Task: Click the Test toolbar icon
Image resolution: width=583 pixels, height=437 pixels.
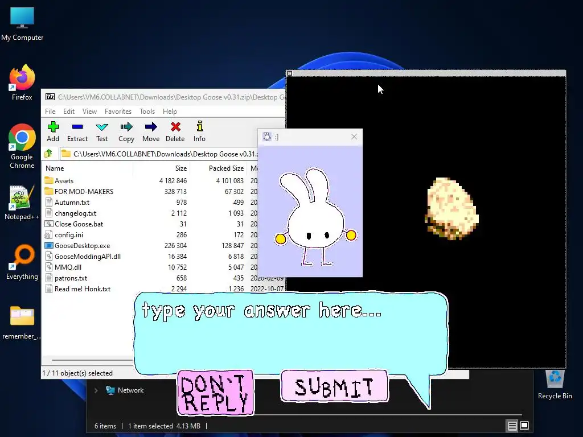Action: pyautogui.click(x=101, y=131)
